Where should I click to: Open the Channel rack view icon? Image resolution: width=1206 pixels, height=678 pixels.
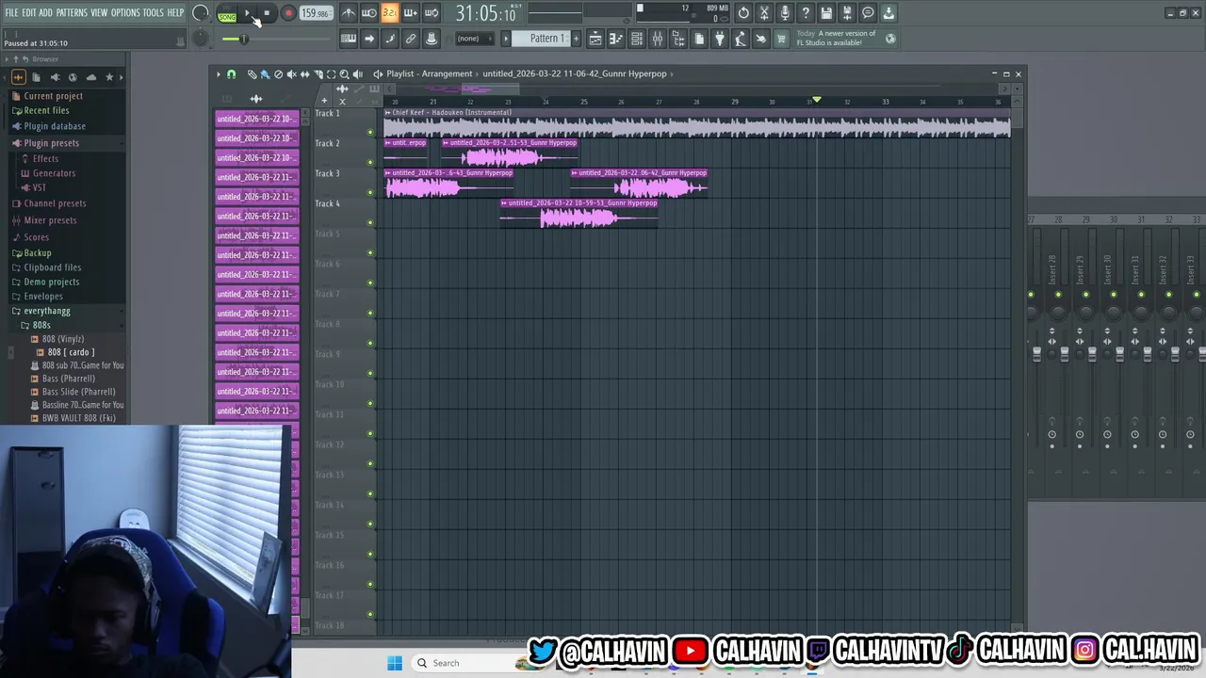pos(637,39)
